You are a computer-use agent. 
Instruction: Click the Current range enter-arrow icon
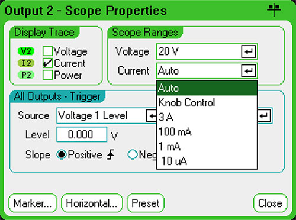pyautogui.click(x=249, y=71)
